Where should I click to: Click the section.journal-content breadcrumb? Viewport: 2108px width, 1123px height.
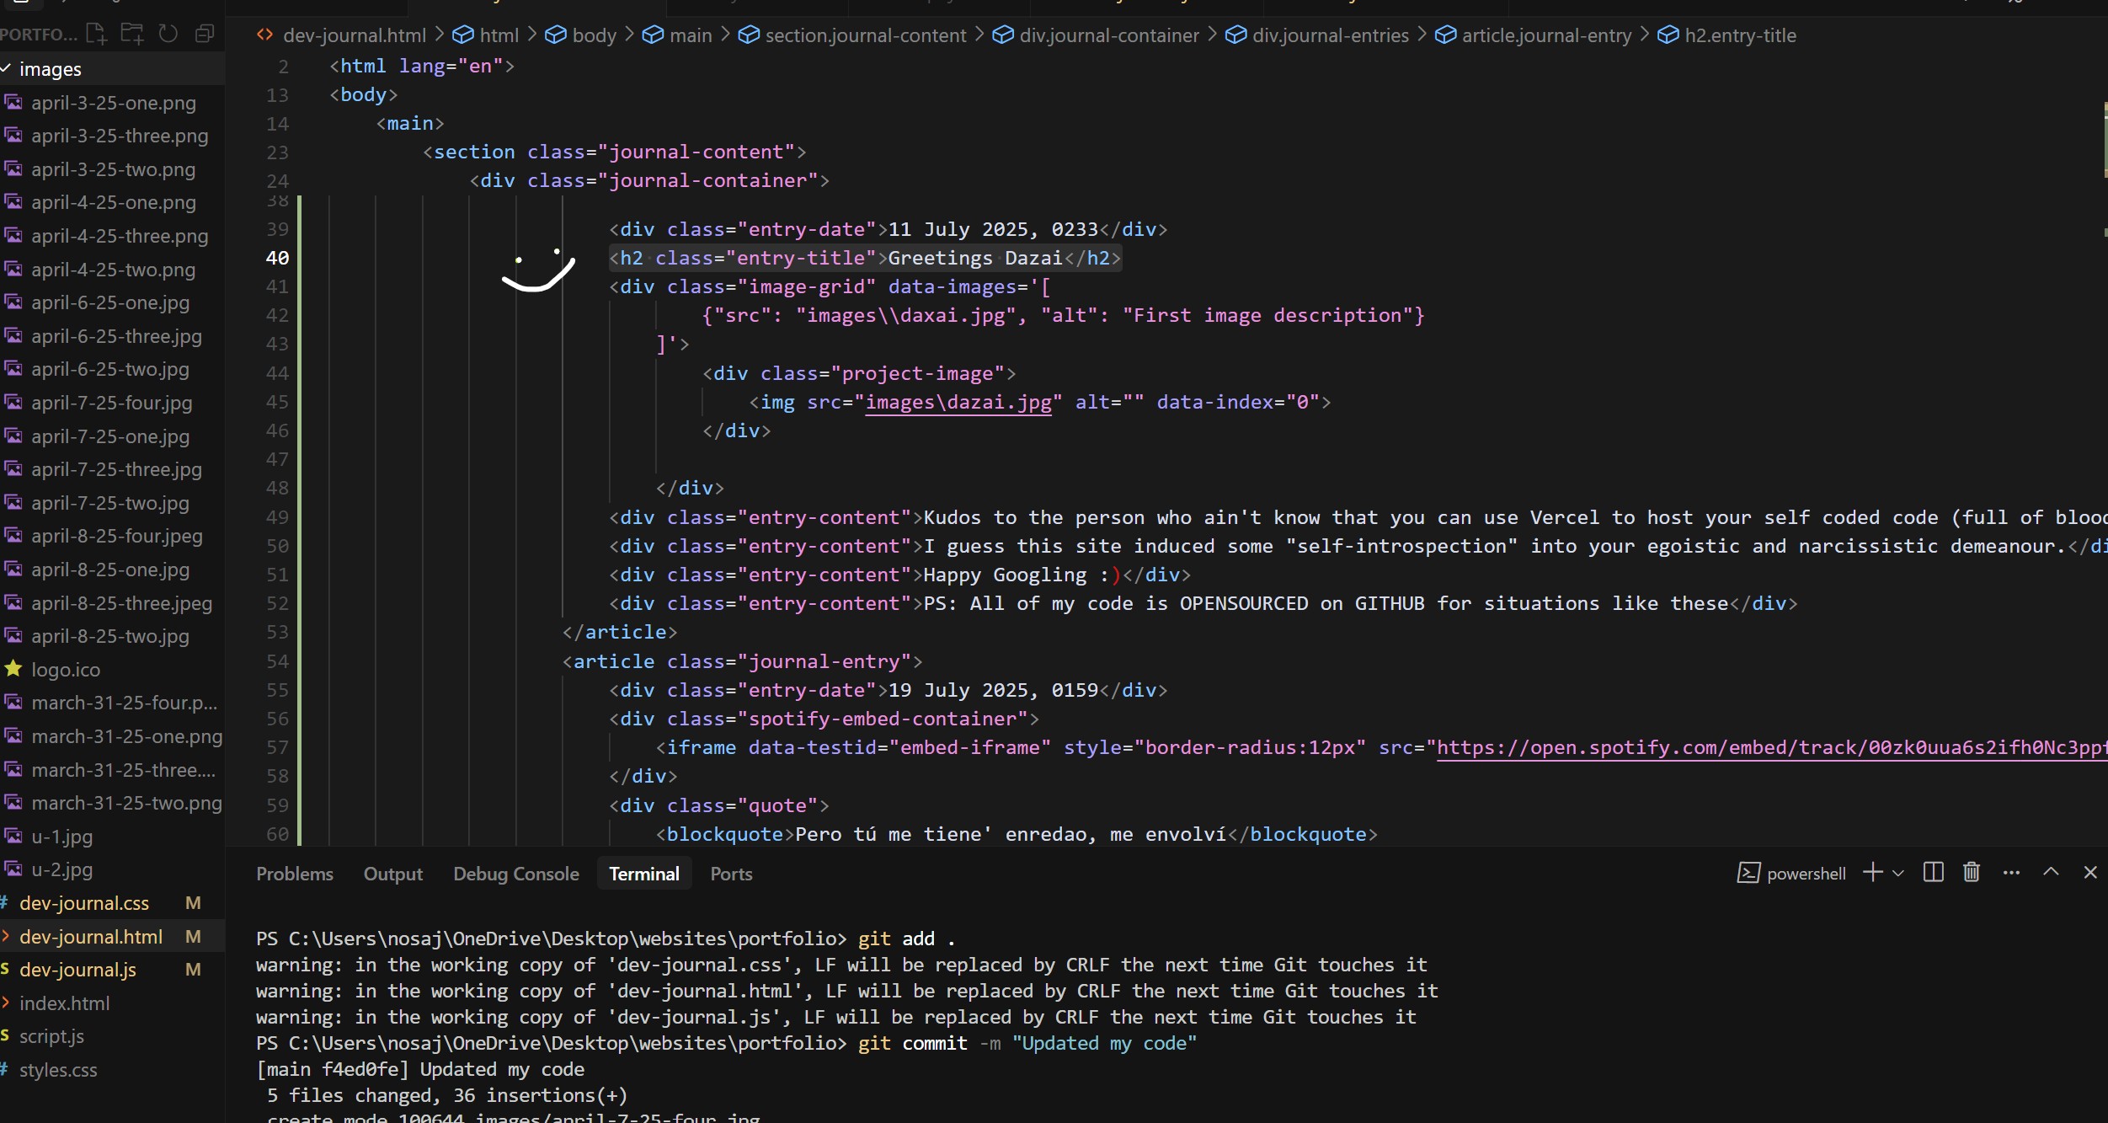865,35
